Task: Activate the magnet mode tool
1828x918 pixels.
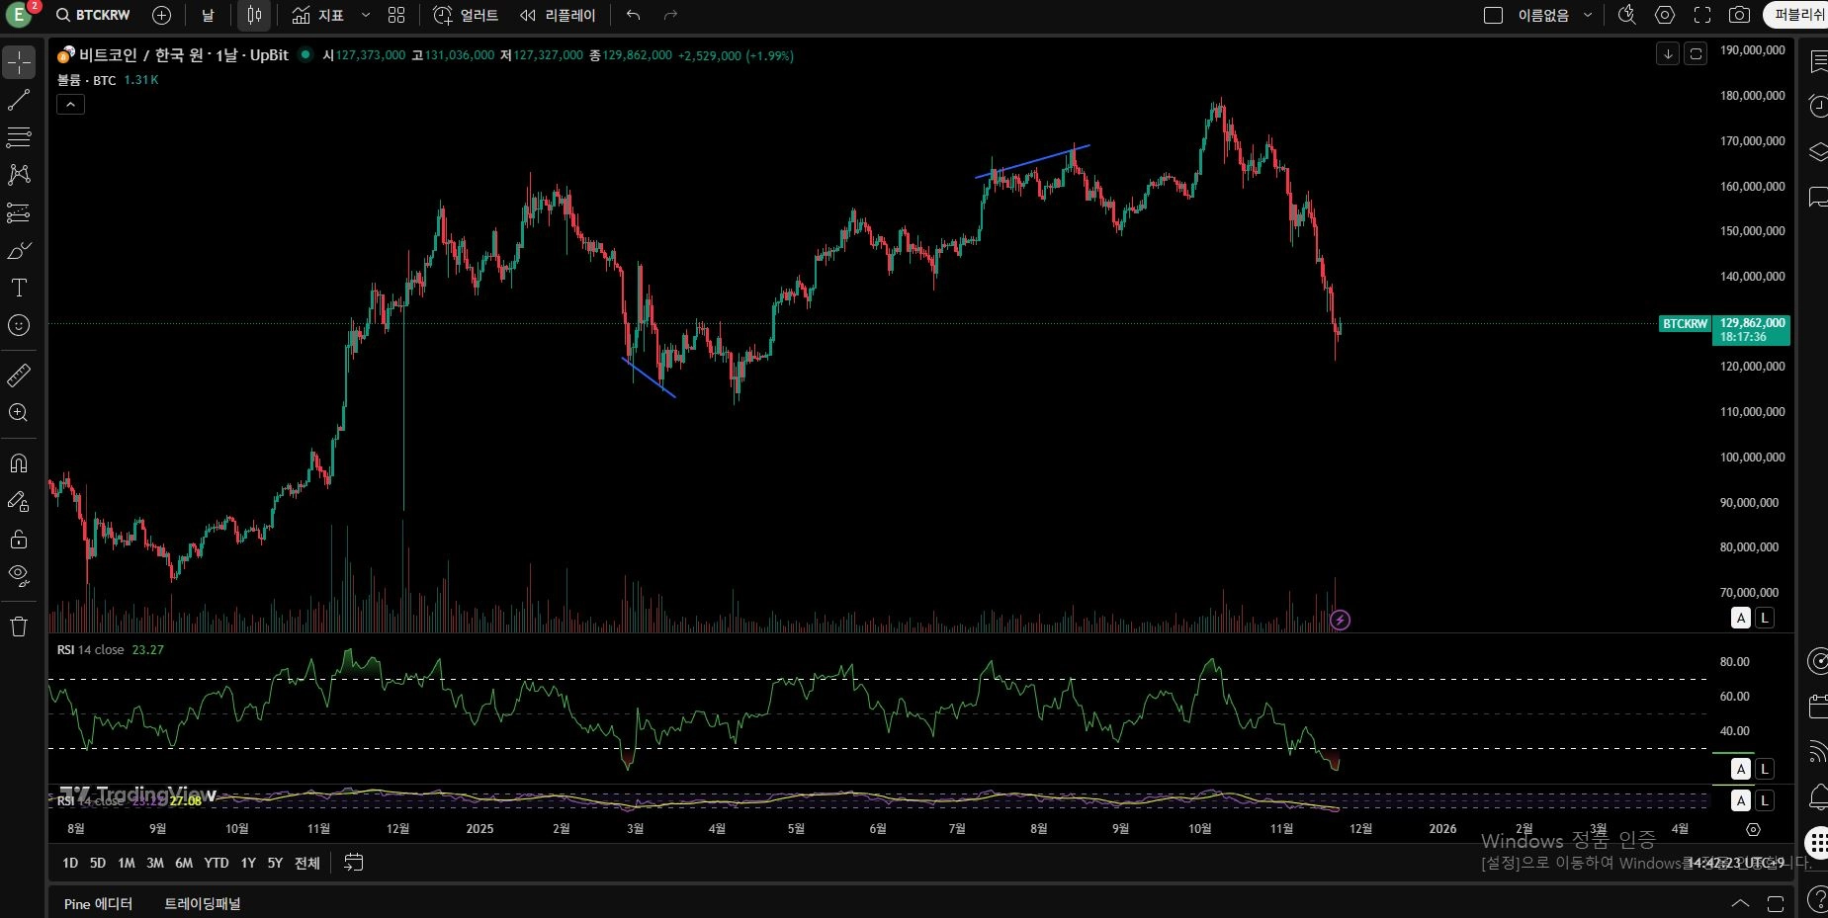Action: pyautogui.click(x=19, y=463)
